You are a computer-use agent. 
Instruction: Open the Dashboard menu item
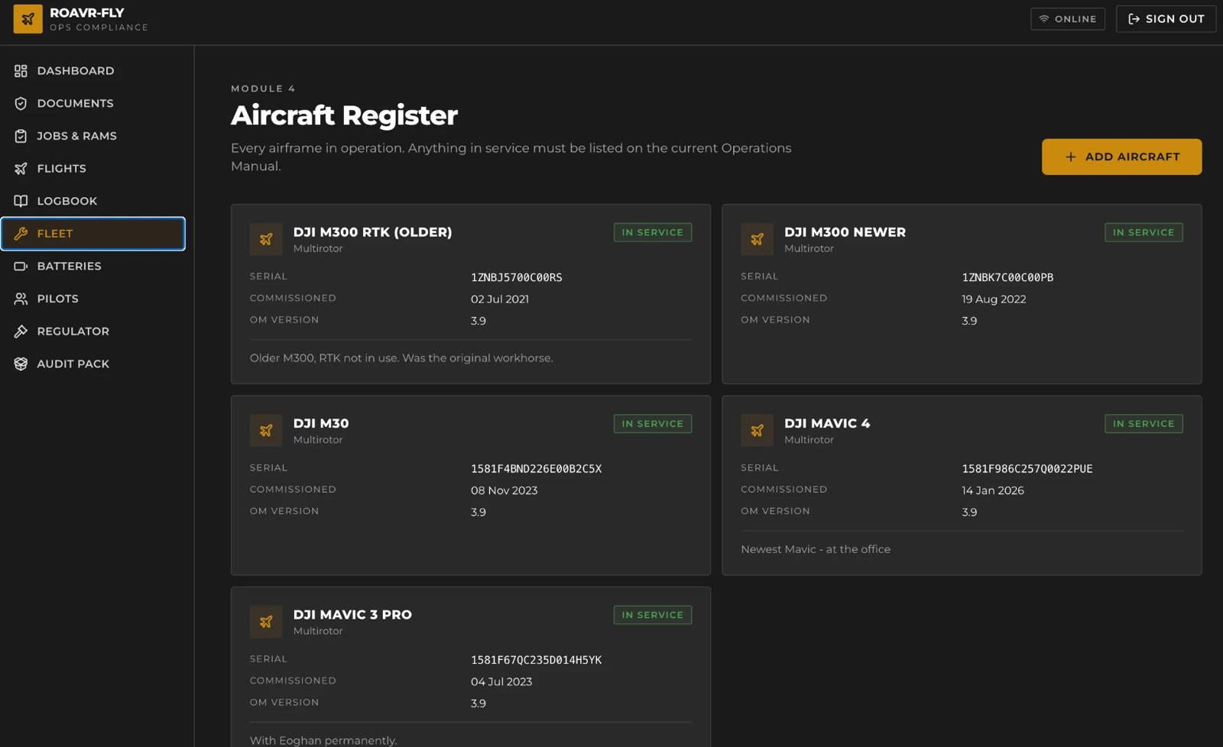click(92, 71)
